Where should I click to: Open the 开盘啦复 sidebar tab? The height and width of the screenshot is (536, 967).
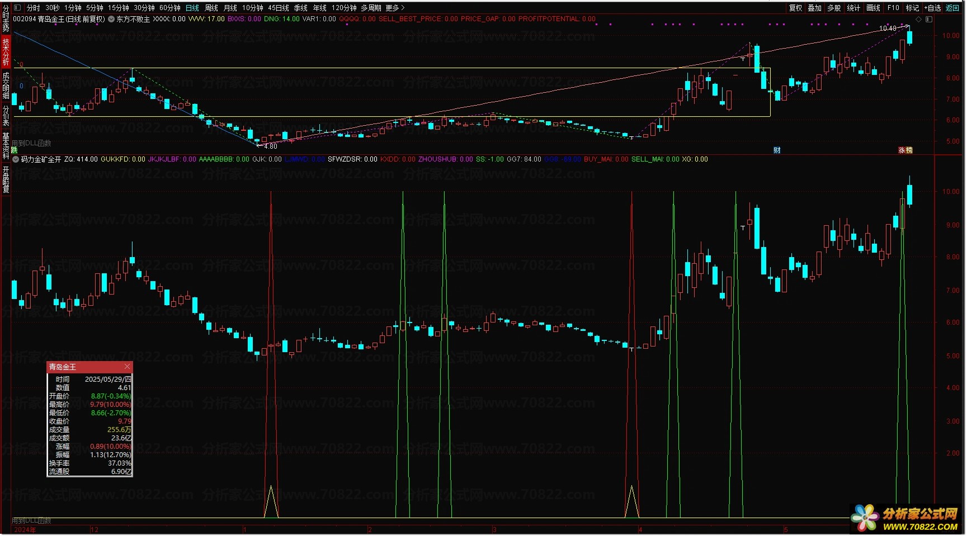click(6, 179)
